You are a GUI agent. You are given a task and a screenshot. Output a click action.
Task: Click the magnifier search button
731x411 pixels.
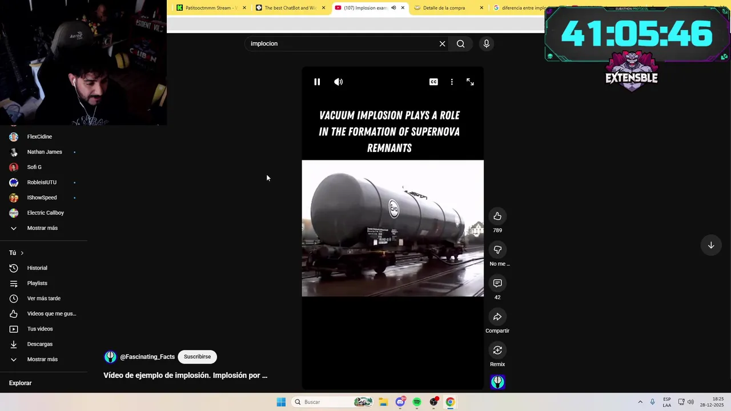461,43
